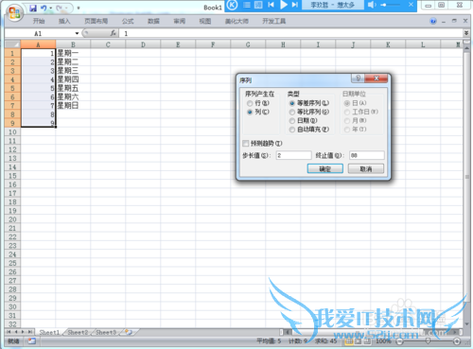Show lyrics in the music player
Image resolution: width=473 pixels, height=349 pixels.
click(x=258, y=5)
